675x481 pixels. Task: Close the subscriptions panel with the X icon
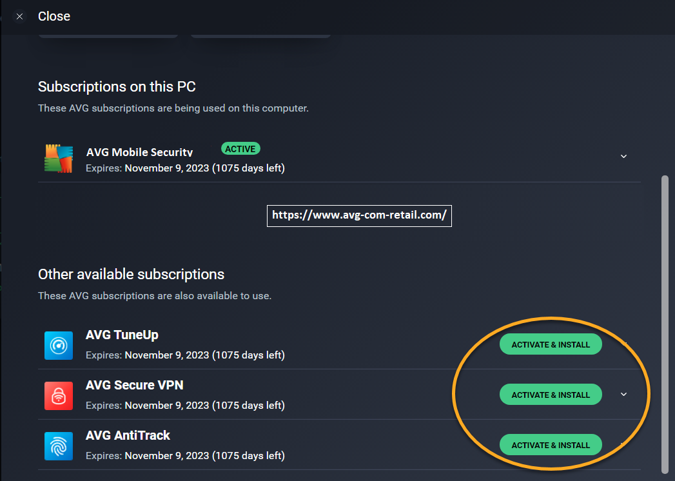(19, 16)
